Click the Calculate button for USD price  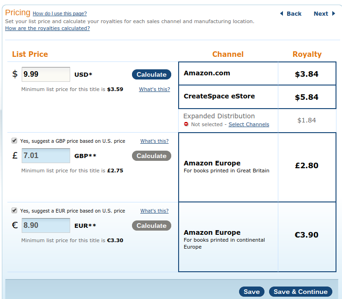click(x=151, y=74)
